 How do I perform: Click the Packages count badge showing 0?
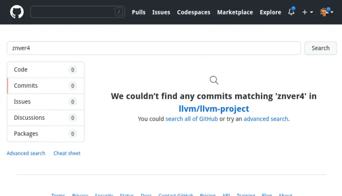point(73,133)
